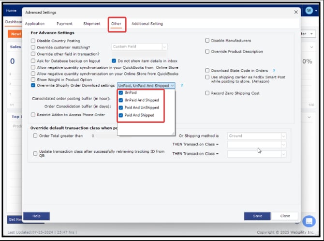Uncheck Paid And Shipped option

point(121,115)
